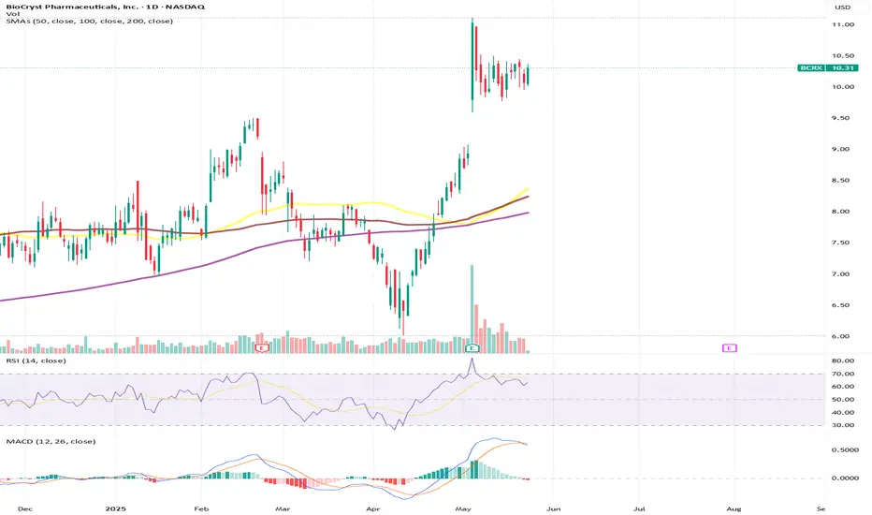Click the Mar label on time axis
The height and width of the screenshot is (515, 872).
point(283,508)
